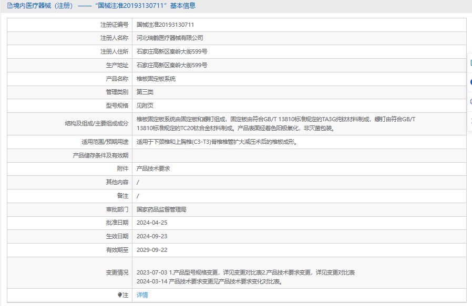472x306 pixels.
Task: Click 国家药品监督管理局 approval department
Action: [x=161, y=209]
